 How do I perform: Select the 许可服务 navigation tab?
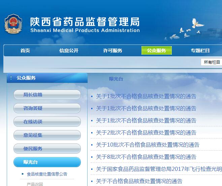[113, 51]
